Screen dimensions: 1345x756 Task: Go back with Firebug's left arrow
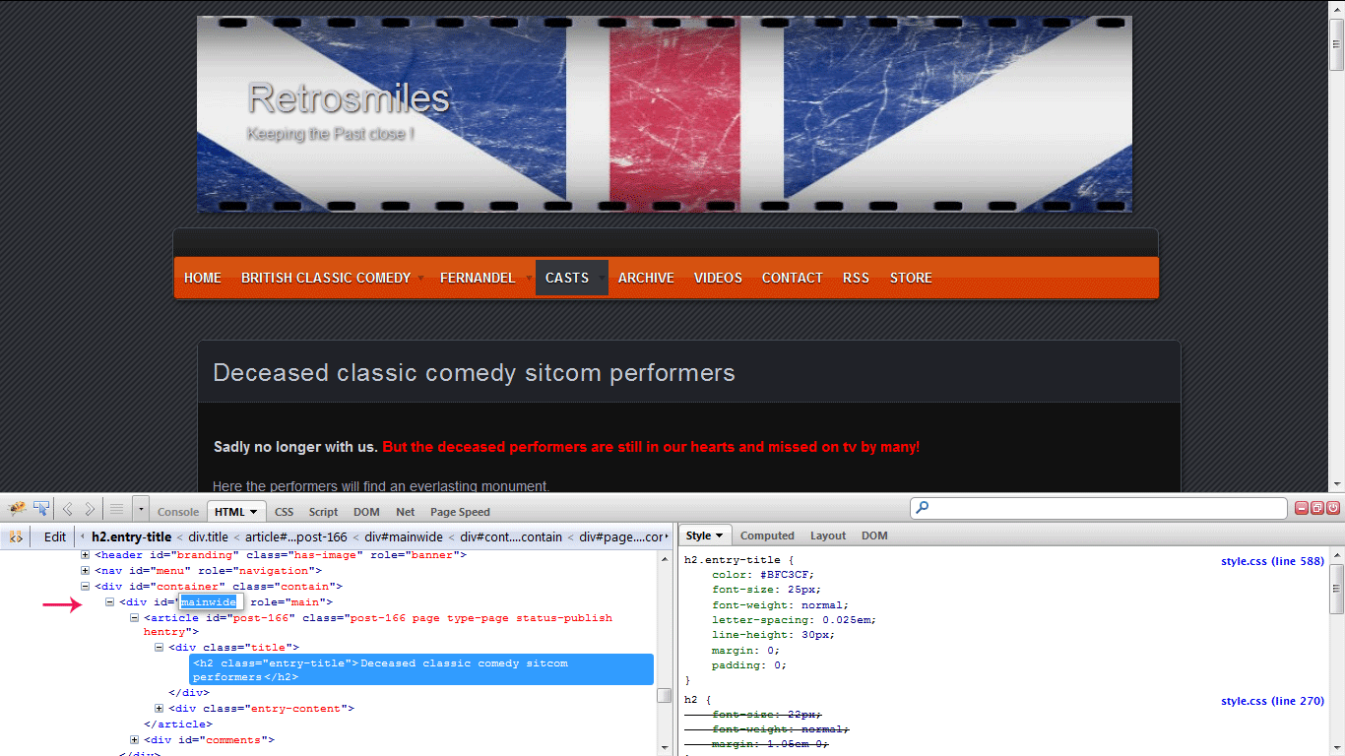coord(67,509)
